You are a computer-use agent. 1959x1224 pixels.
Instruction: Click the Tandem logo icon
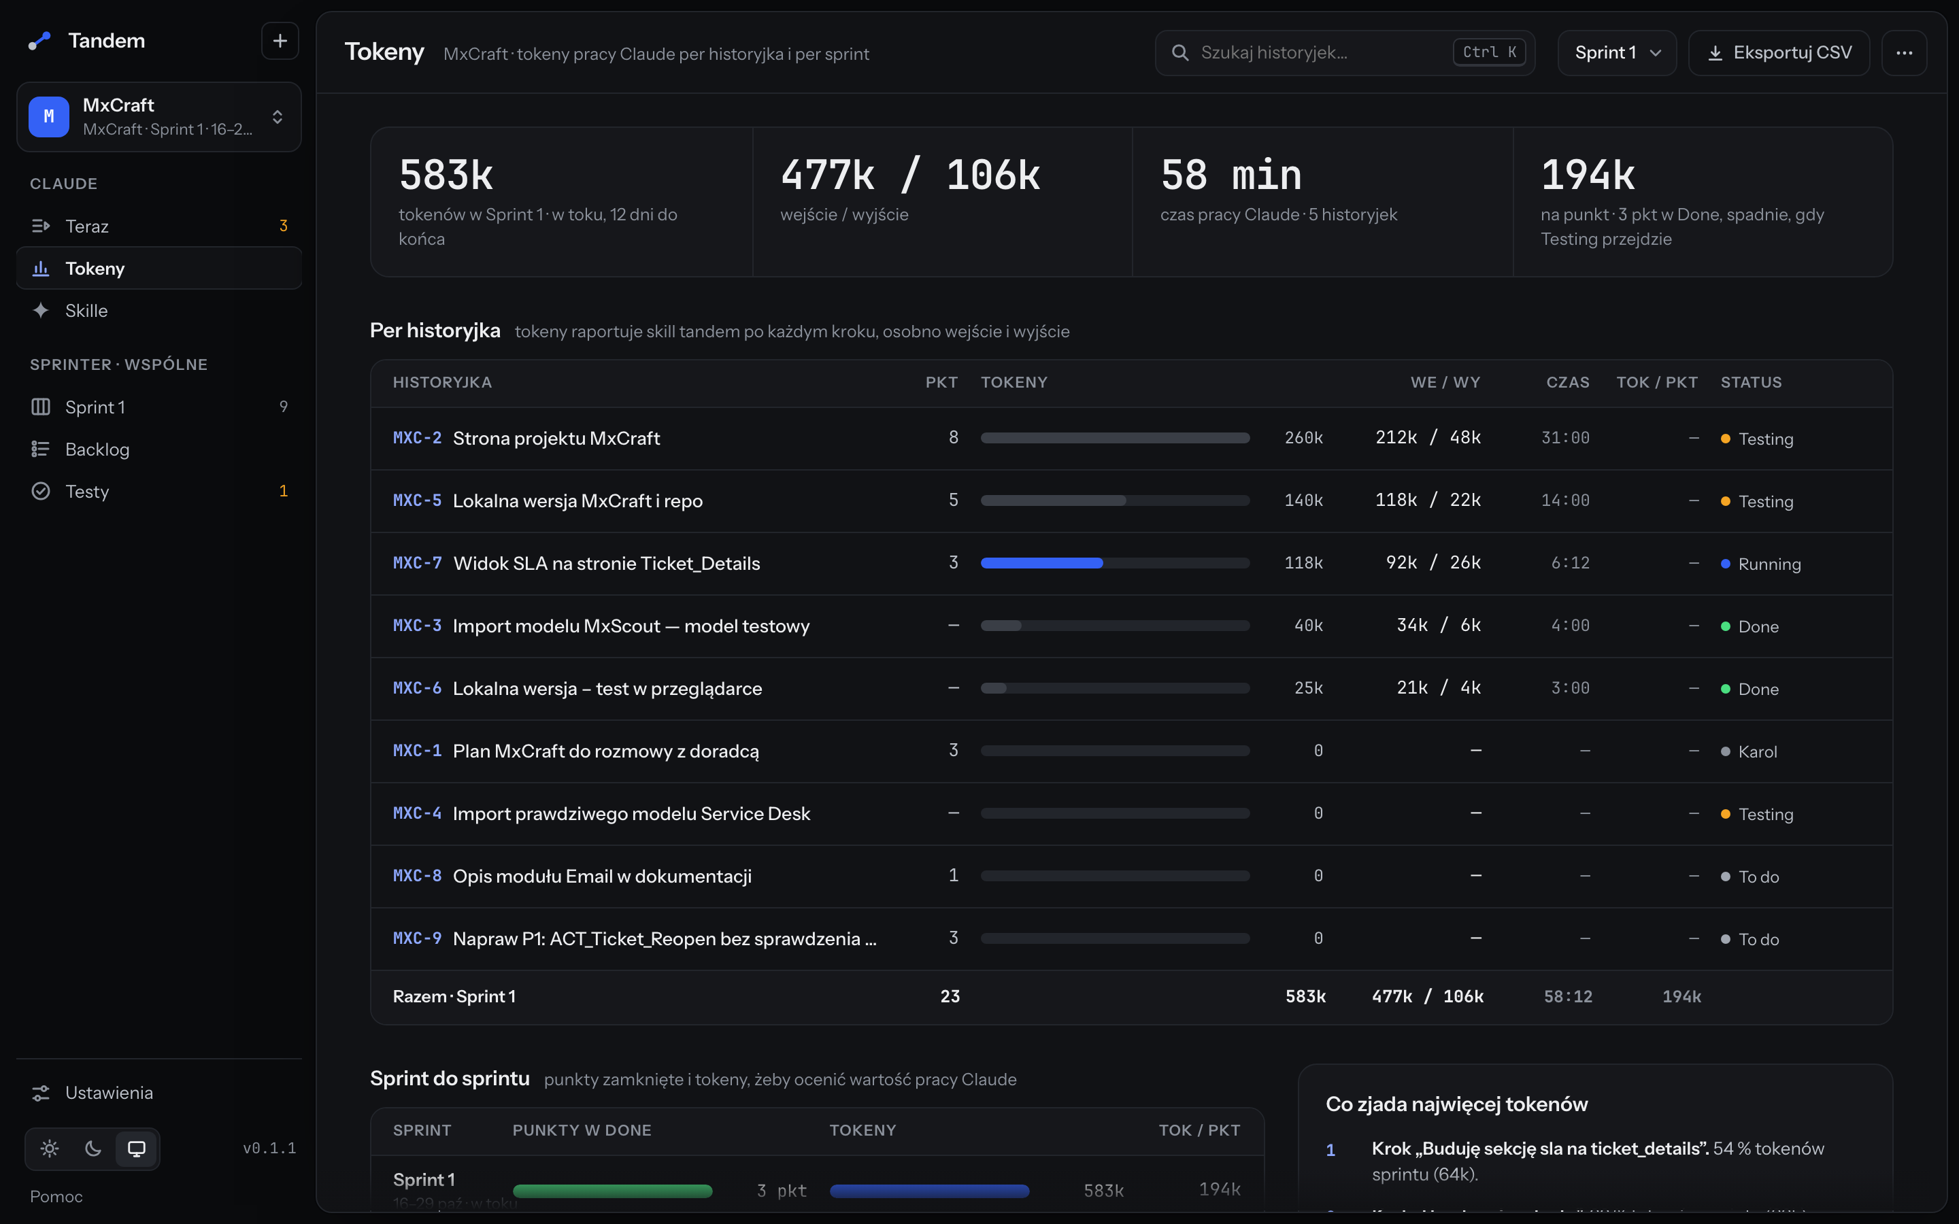pyautogui.click(x=39, y=41)
